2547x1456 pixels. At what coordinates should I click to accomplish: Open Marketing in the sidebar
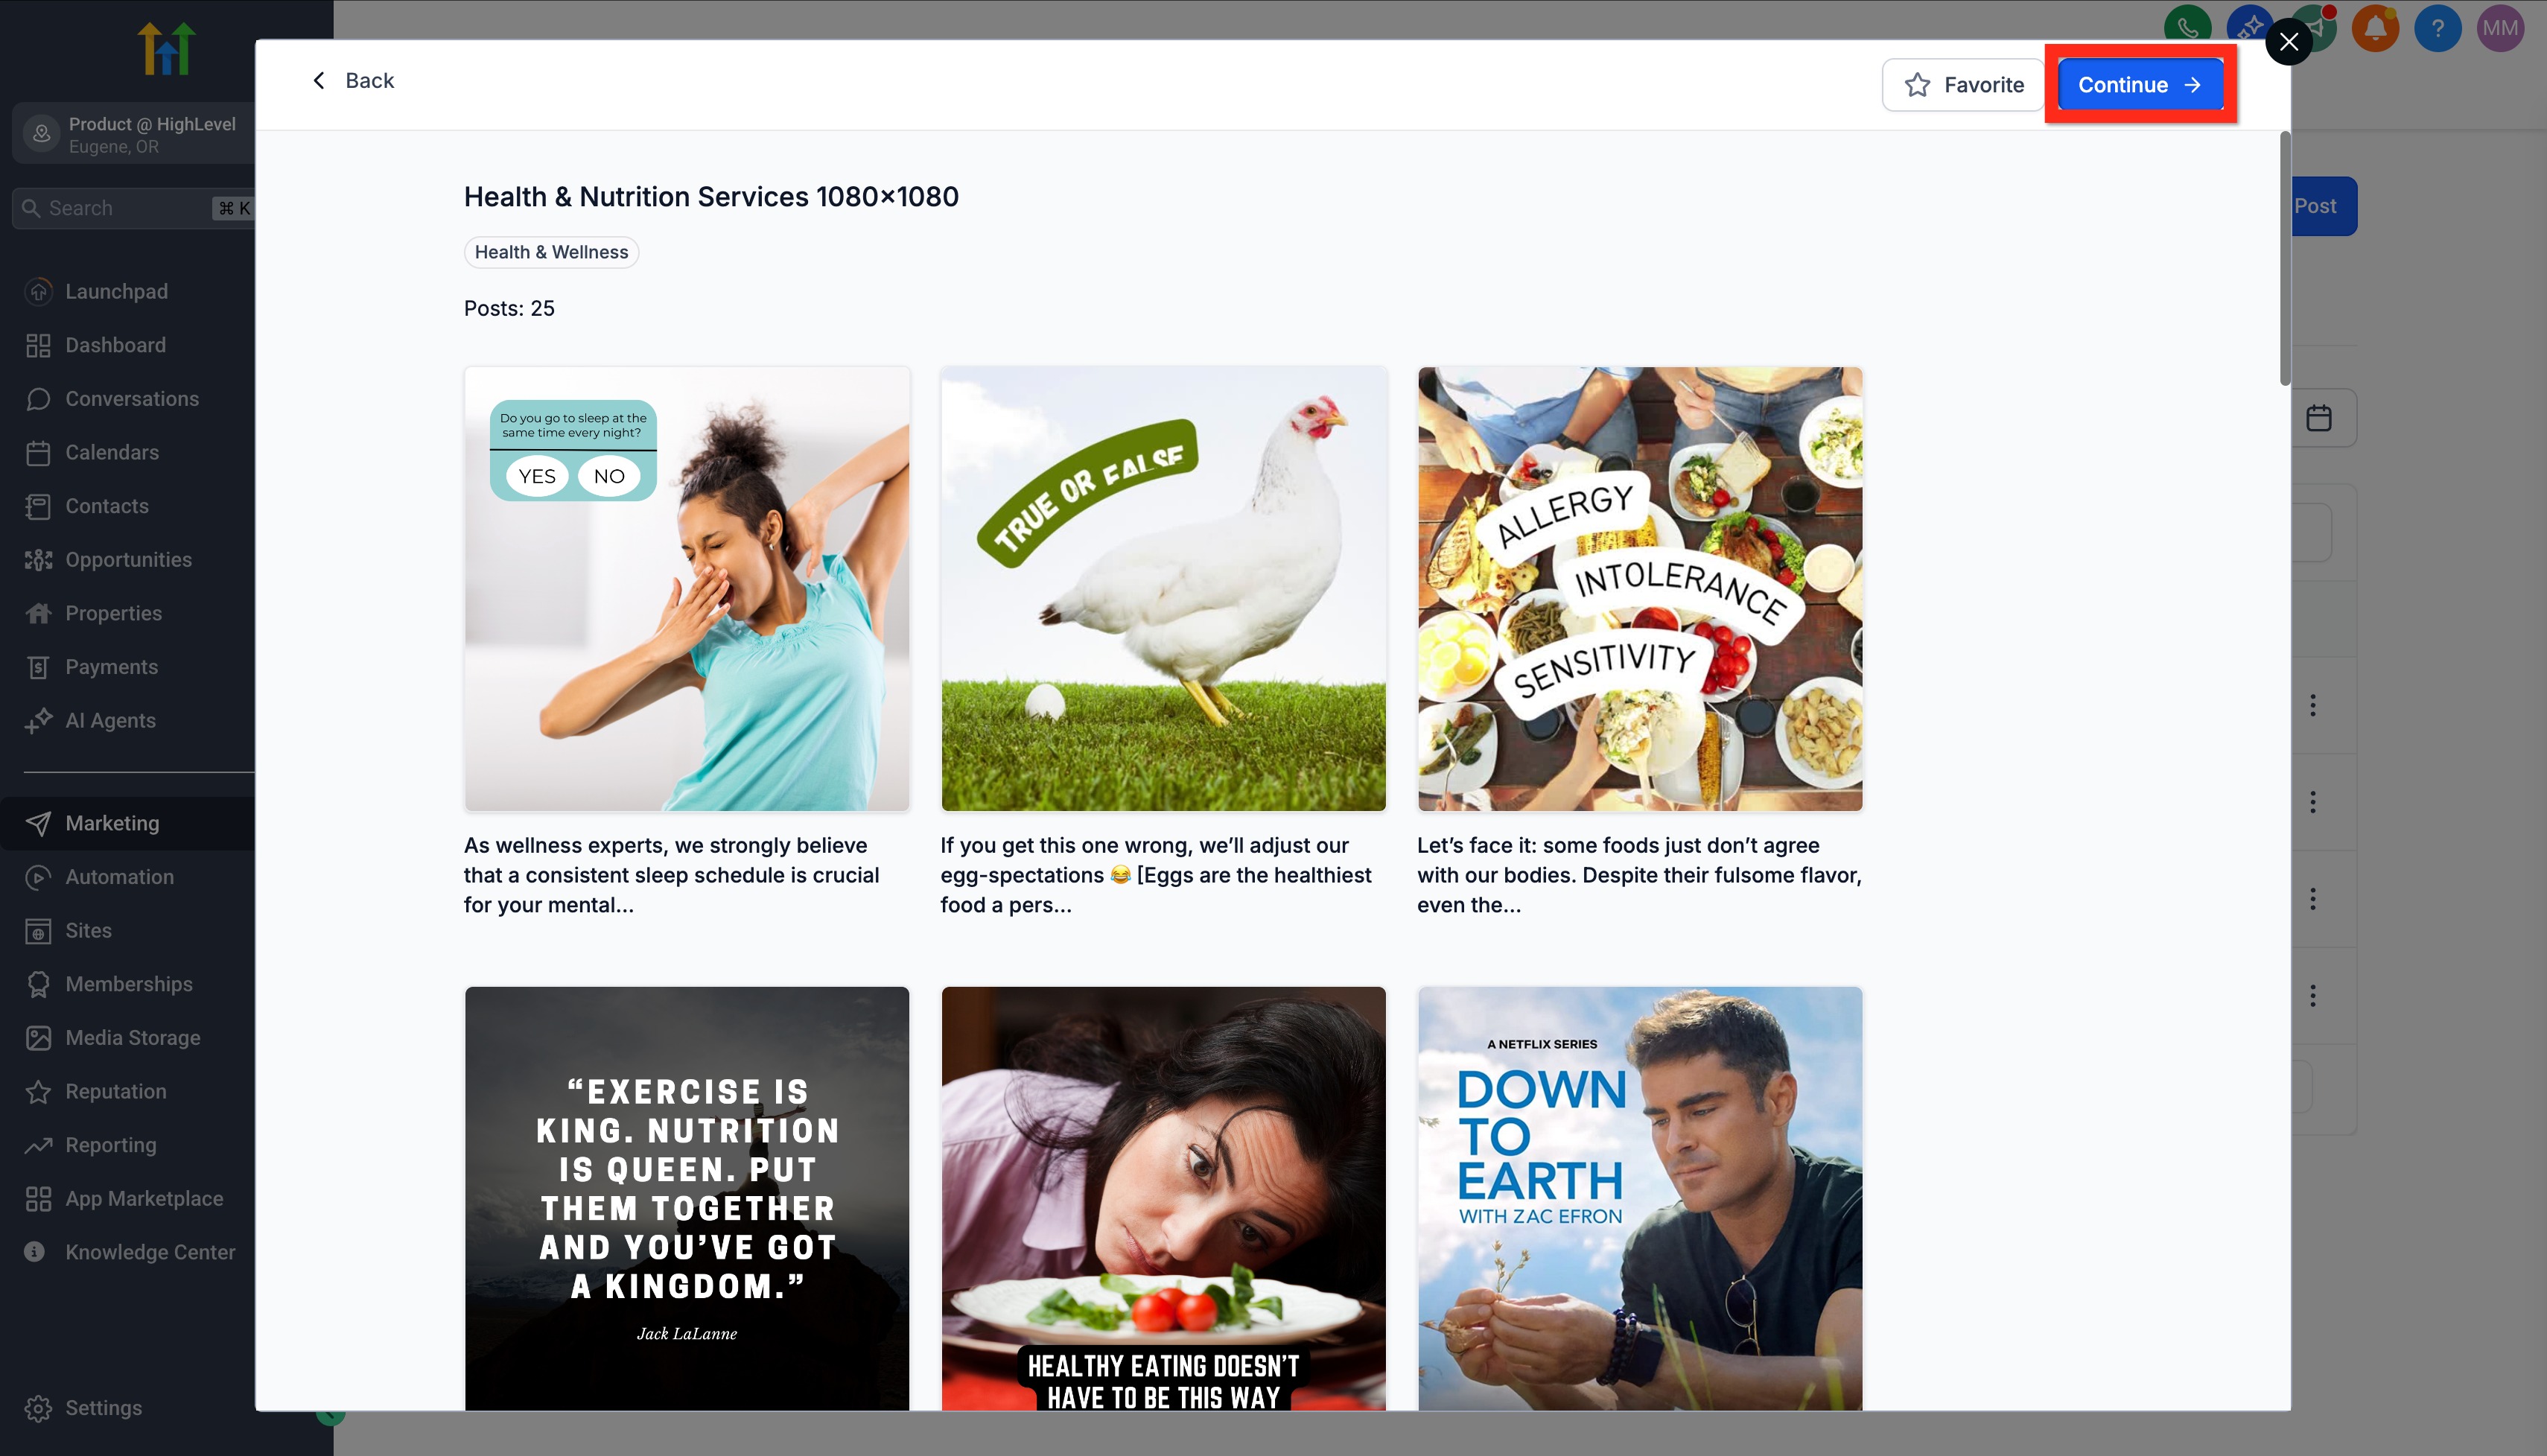tap(112, 823)
